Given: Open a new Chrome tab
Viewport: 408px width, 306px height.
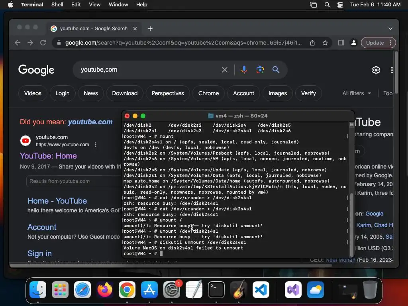Looking at the screenshot, I should pyautogui.click(x=150, y=29).
